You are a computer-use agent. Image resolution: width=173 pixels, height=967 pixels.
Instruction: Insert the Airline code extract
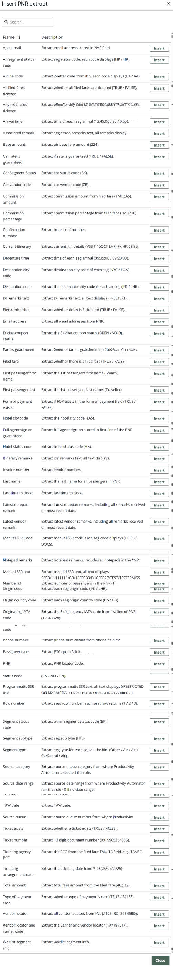(159, 77)
